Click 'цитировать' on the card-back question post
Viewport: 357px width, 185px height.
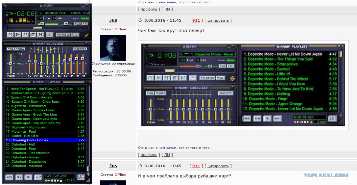218,166
